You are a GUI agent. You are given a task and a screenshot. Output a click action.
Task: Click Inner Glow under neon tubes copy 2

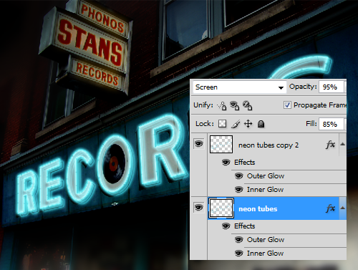[x=265, y=190]
